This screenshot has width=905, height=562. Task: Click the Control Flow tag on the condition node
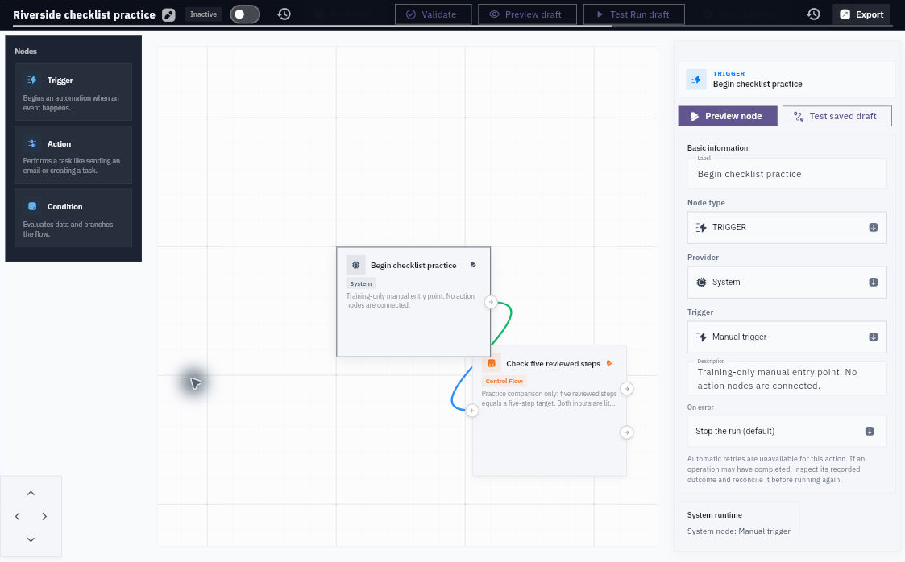(504, 381)
